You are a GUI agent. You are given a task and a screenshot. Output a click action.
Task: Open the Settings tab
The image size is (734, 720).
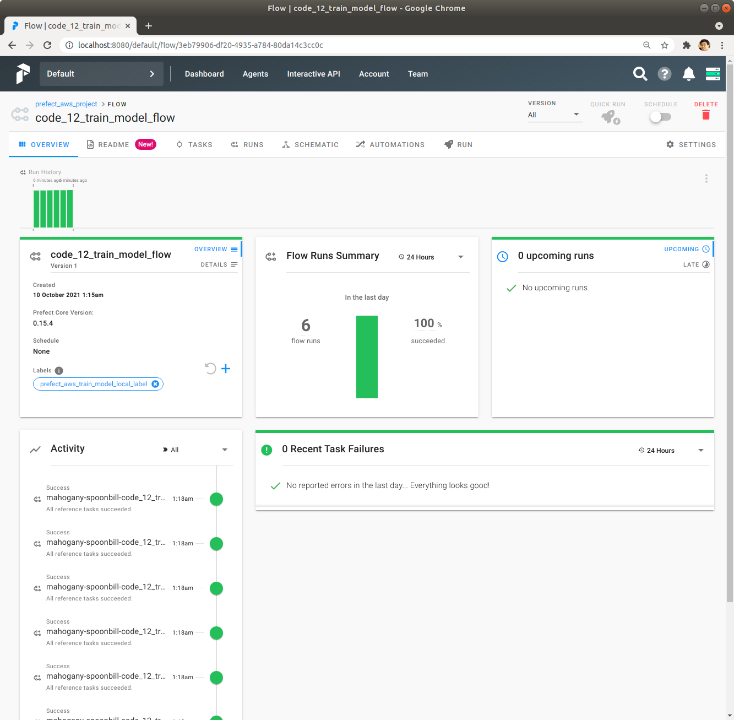pyautogui.click(x=691, y=144)
